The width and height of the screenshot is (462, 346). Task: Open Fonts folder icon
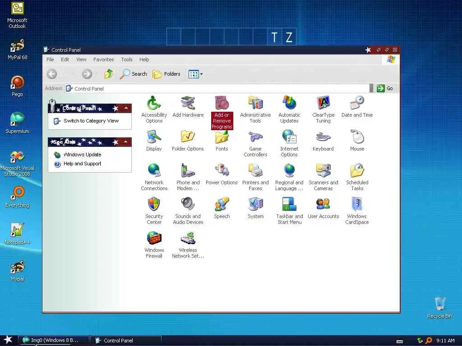tap(222, 141)
